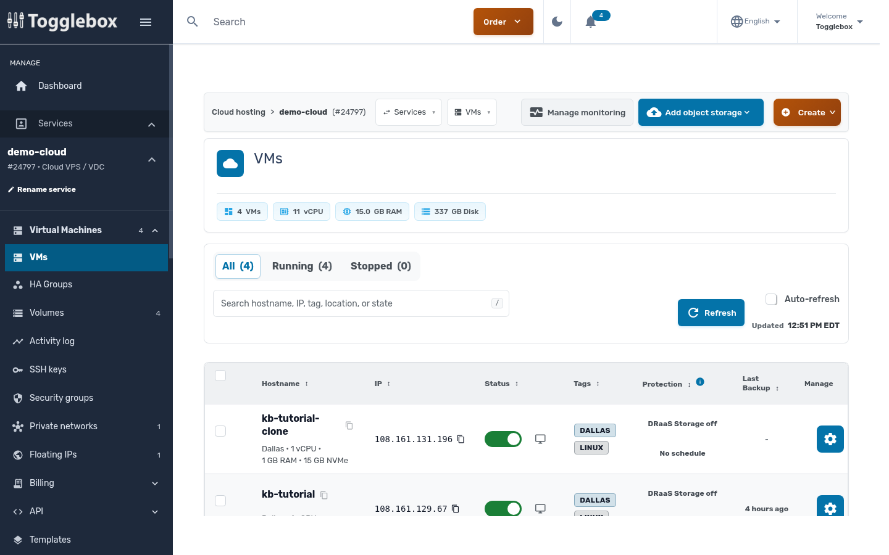Click Manage monitoring button

tap(577, 112)
